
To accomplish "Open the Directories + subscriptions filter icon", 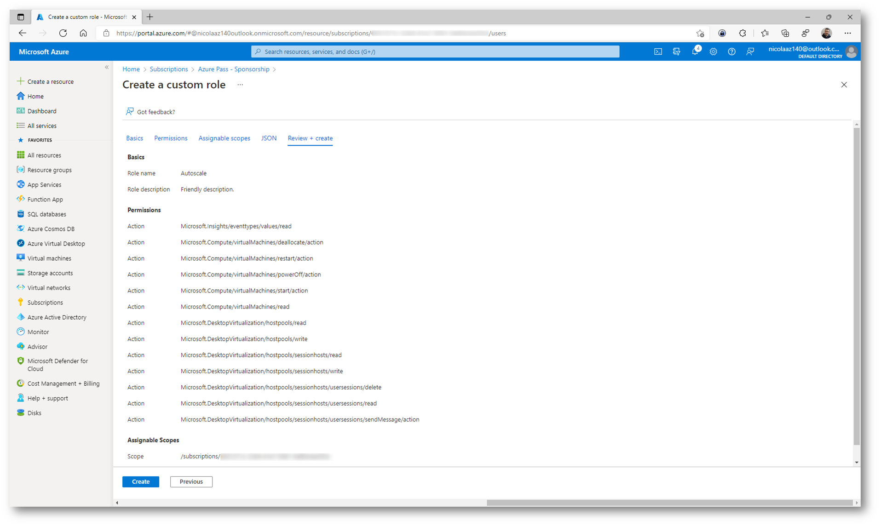I will 676,51.
